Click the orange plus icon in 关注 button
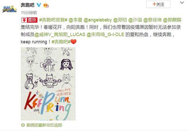The height and width of the screenshot is (131, 188). [x=154, y=4]
